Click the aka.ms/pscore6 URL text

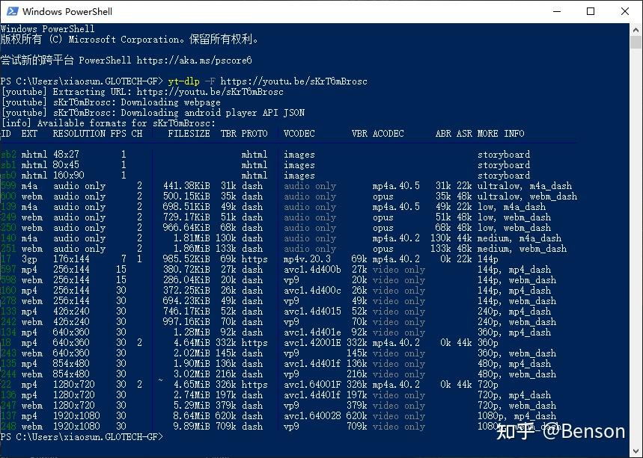[194, 61]
